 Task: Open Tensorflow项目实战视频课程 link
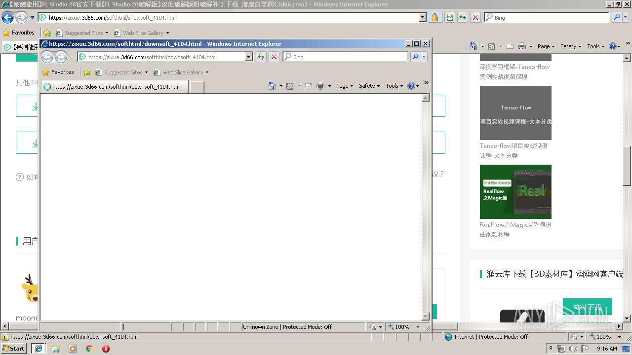[513, 150]
